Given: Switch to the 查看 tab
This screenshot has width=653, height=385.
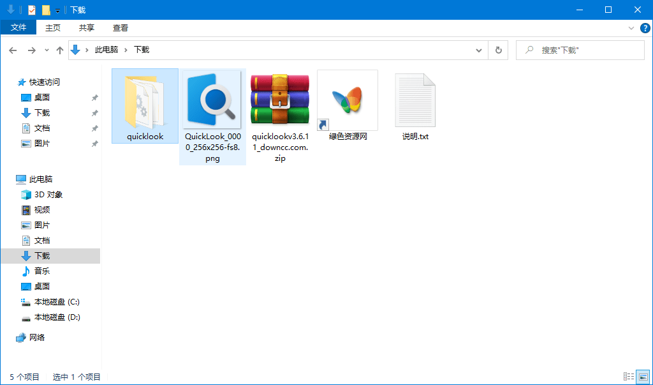Looking at the screenshot, I should click(121, 27).
